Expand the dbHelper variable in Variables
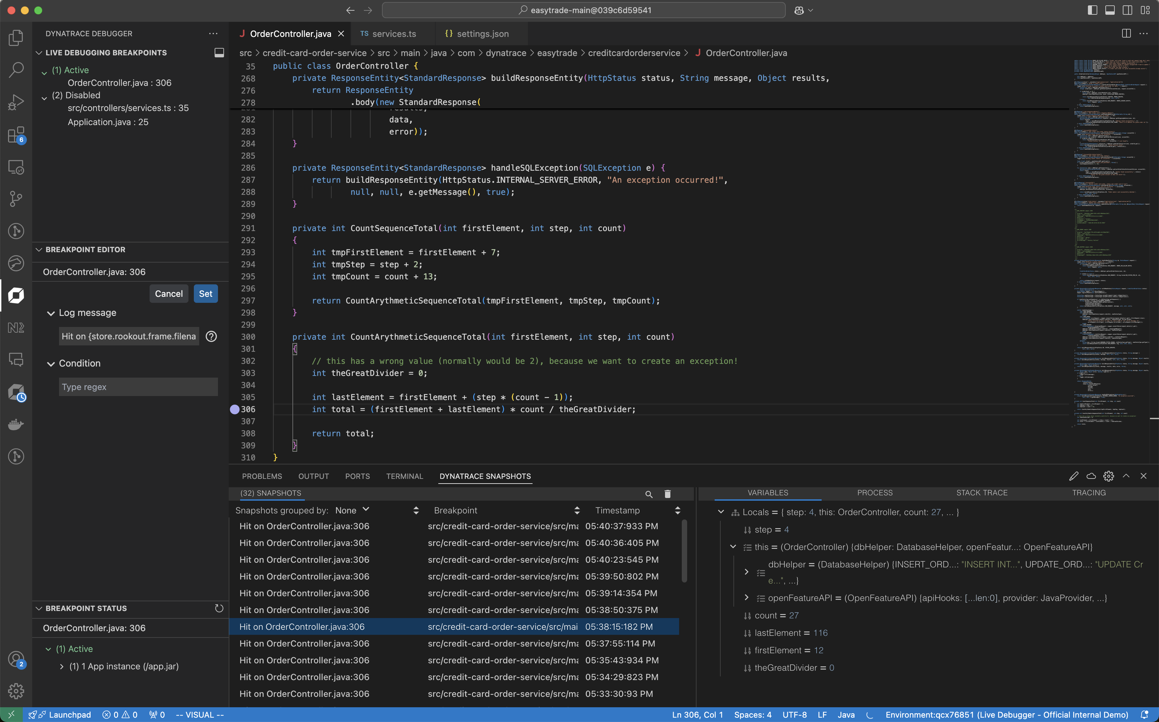The width and height of the screenshot is (1159, 722). 747,571
